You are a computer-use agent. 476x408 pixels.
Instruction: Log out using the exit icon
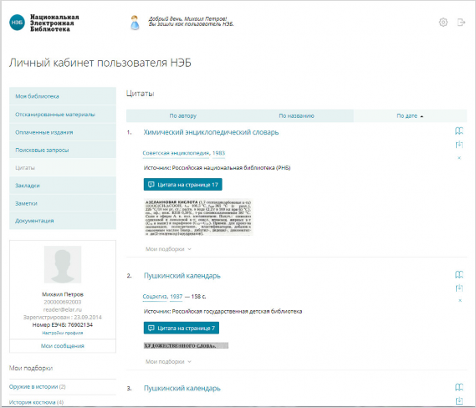tap(461, 22)
